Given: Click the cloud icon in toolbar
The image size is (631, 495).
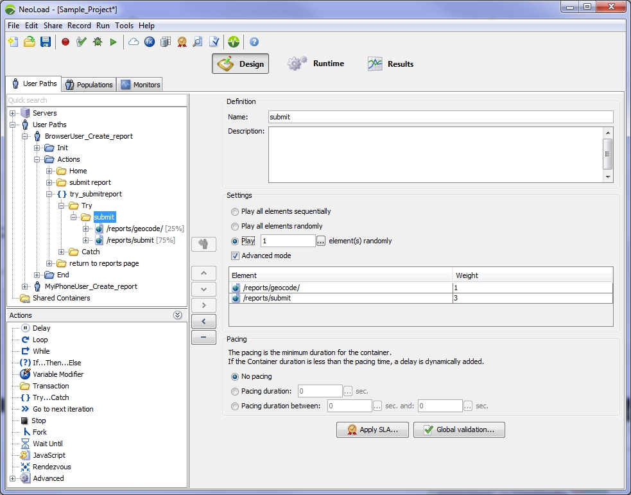Looking at the screenshot, I should coord(134,42).
